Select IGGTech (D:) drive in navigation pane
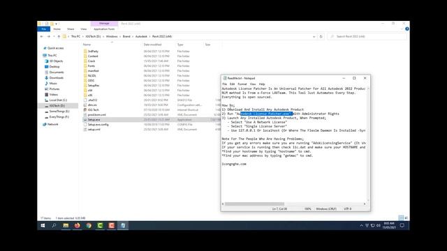The width and height of the screenshot is (447, 251). 58,105
